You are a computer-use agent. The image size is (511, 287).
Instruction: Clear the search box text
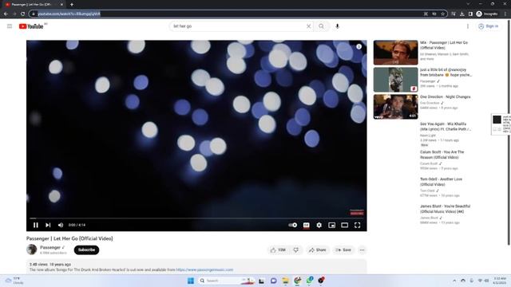pos(308,26)
